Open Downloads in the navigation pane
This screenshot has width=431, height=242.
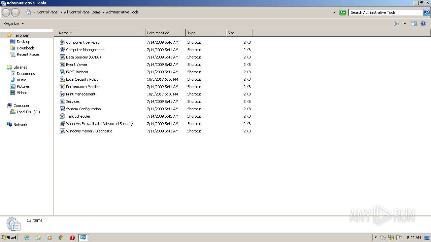pos(26,48)
